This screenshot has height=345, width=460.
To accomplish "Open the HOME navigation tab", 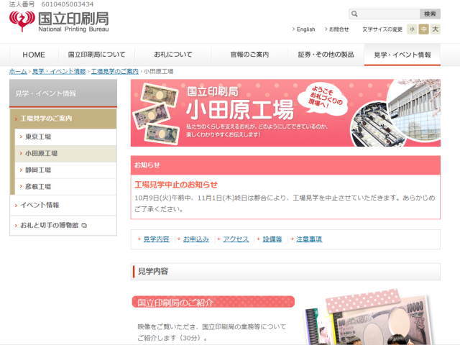I will [34, 55].
